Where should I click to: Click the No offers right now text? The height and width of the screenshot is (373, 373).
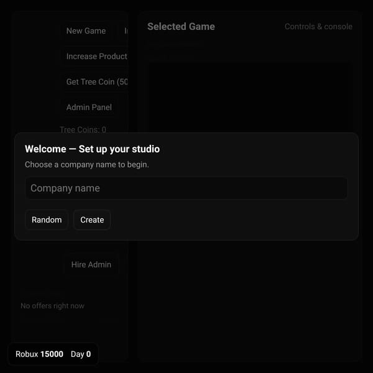tap(52, 306)
